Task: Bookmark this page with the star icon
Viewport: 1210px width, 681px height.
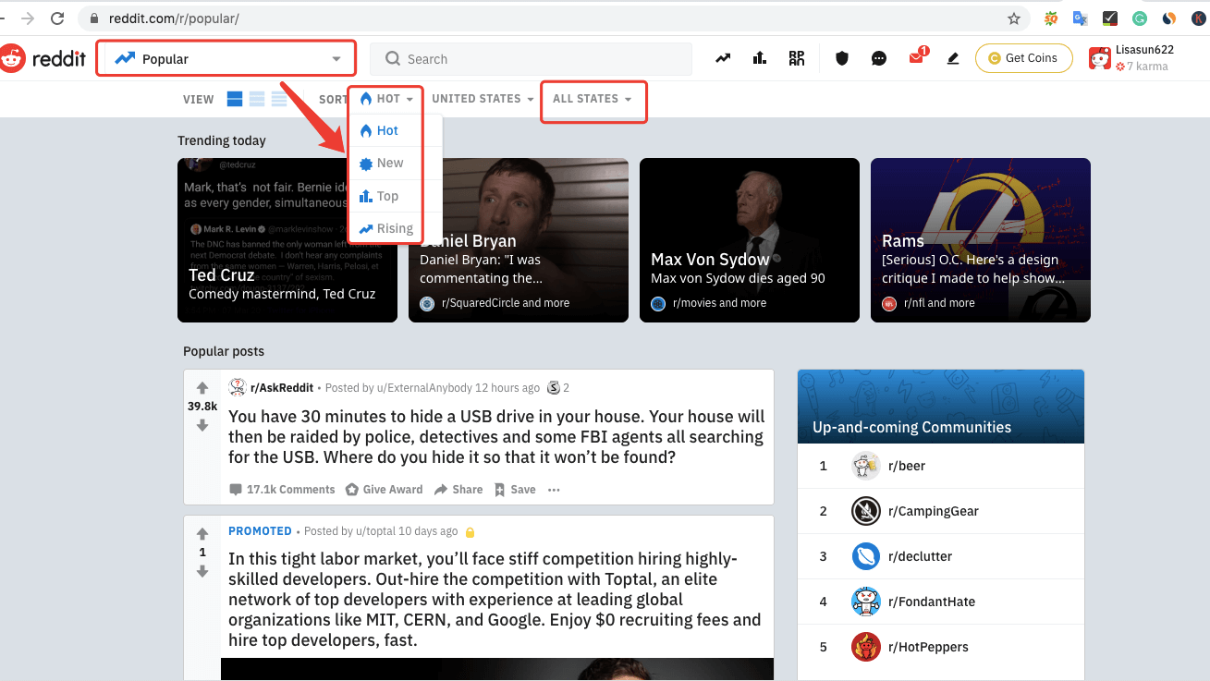Action: coord(1014,18)
